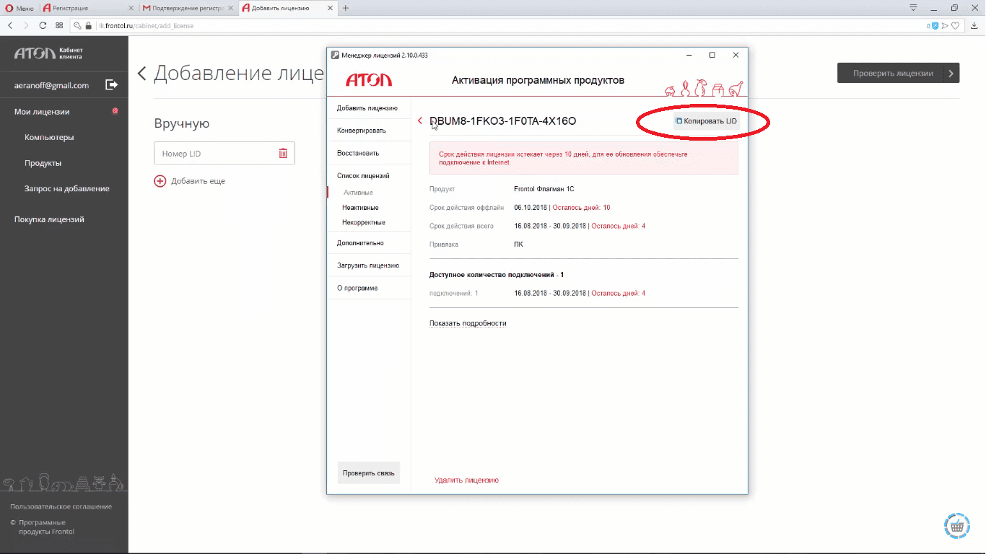The height and width of the screenshot is (554, 986).
Task: Show Некорректные licenses list
Action: [x=364, y=222]
